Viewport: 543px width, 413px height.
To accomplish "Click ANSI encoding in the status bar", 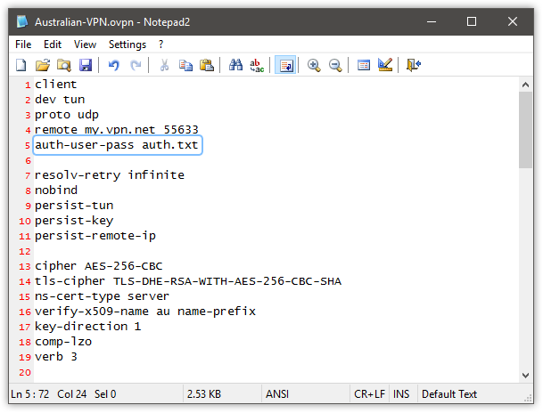I will click(x=277, y=393).
